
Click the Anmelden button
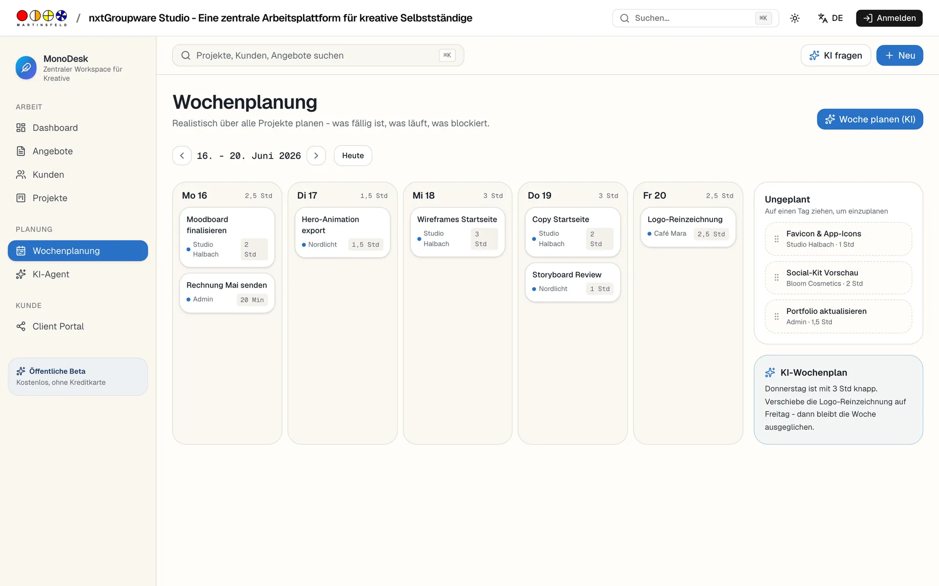coord(889,18)
